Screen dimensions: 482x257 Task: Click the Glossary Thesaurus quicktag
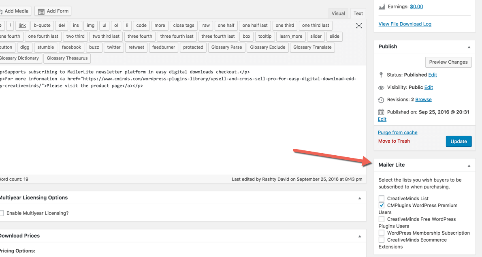tap(67, 58)
